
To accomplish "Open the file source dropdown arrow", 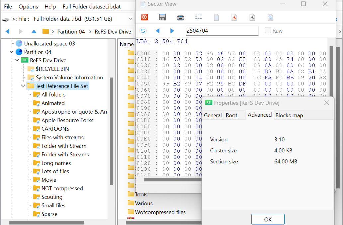I will [x=130, y=19].
